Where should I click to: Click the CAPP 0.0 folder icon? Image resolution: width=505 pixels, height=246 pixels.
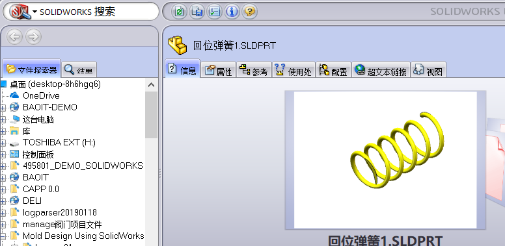pyautogui.click(x=14, y=189)
